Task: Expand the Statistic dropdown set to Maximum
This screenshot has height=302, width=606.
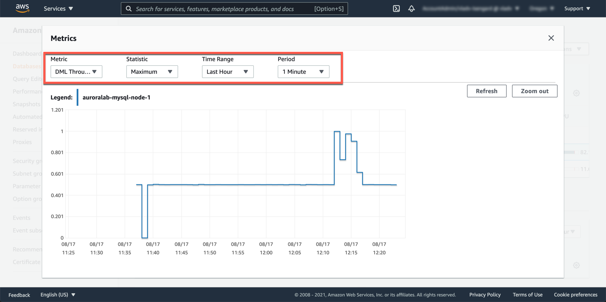Action: coord(152,72)
